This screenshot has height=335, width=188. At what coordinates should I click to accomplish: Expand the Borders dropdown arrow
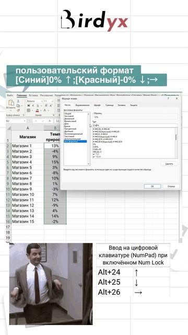point(32,110)
